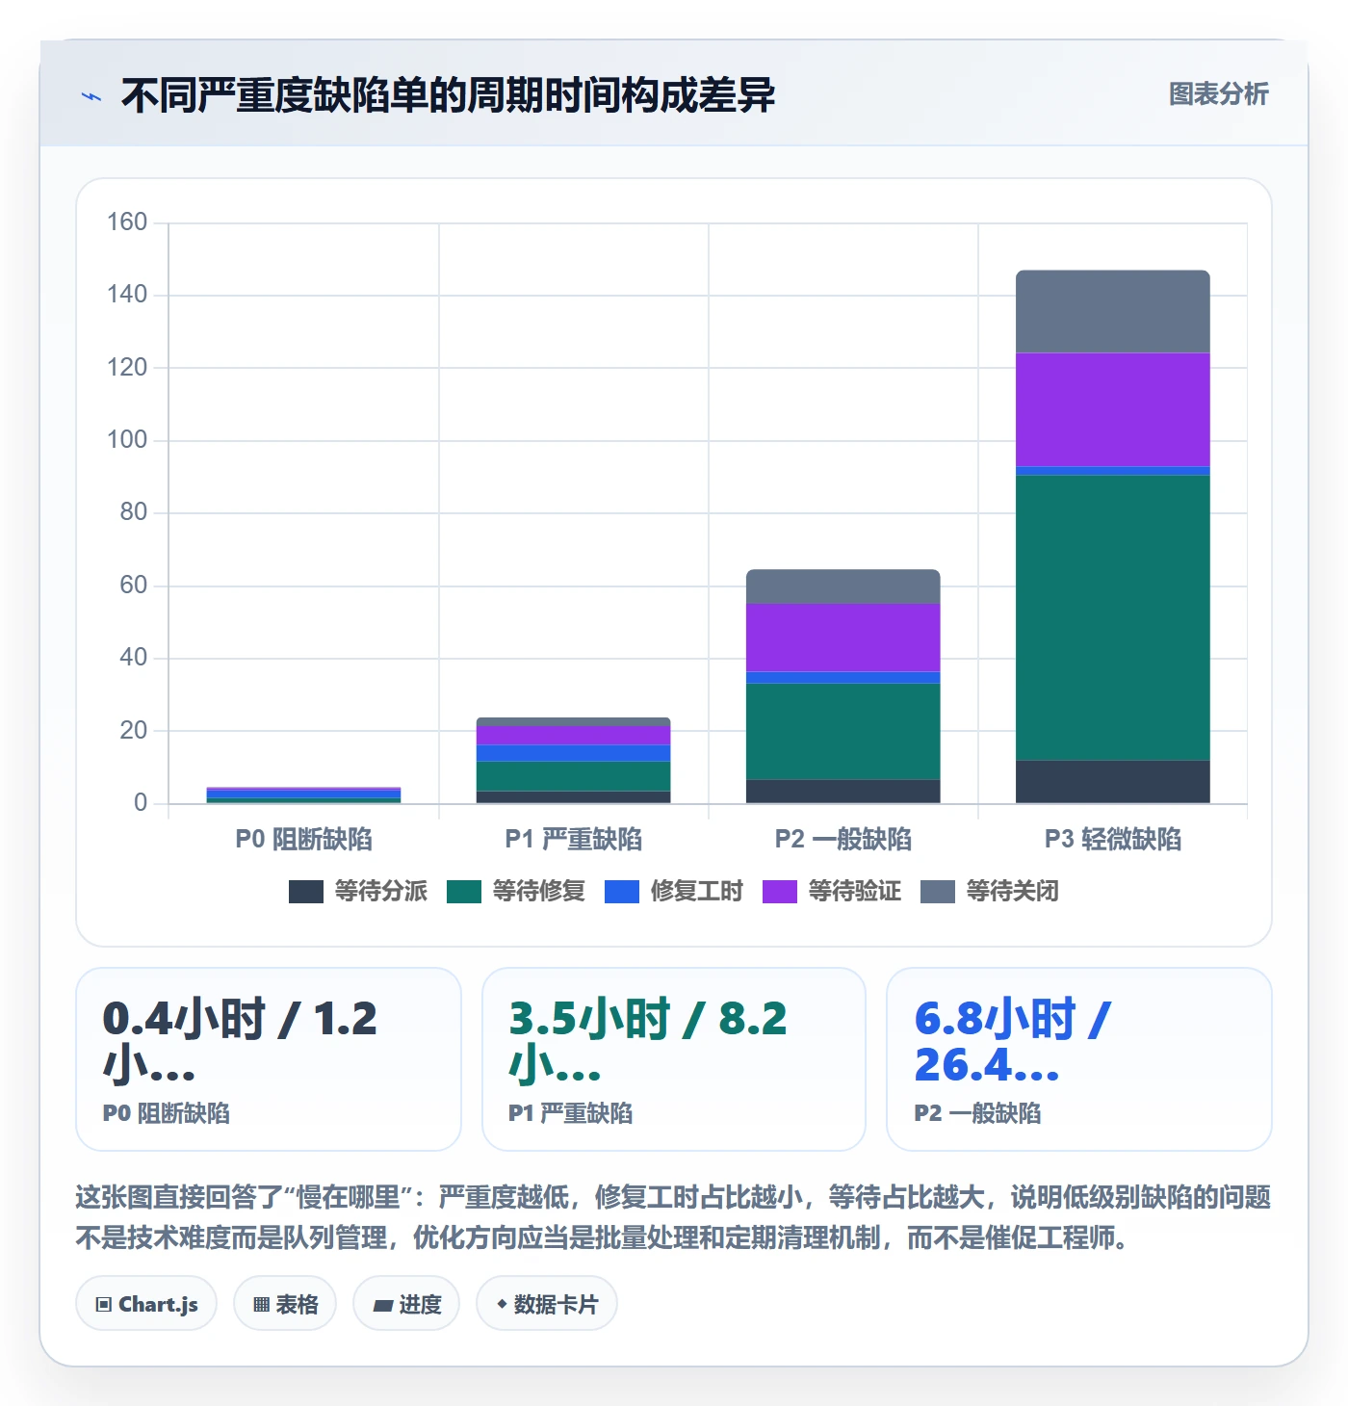Toggle the 修复工时 legend item
1348x1406 pixels.
[x=674, y=892]
